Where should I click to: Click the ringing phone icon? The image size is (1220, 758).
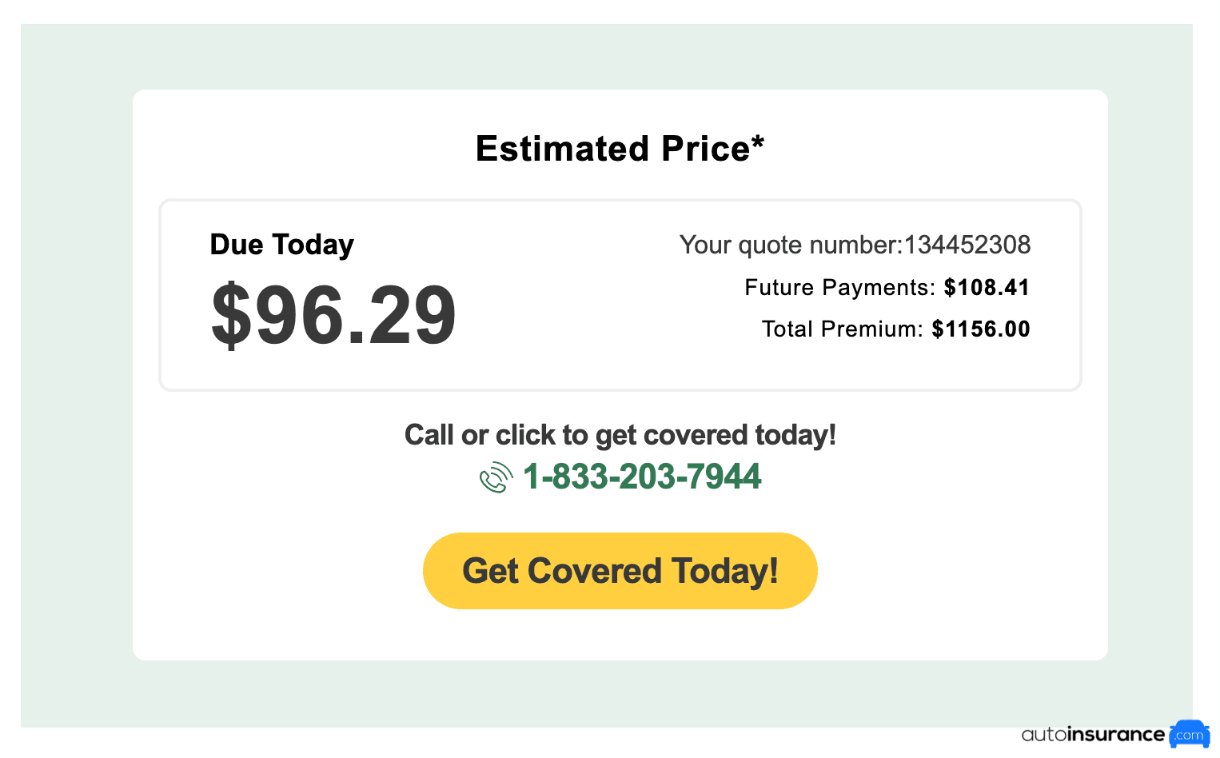pyautogui.click(x=496, y=477)
